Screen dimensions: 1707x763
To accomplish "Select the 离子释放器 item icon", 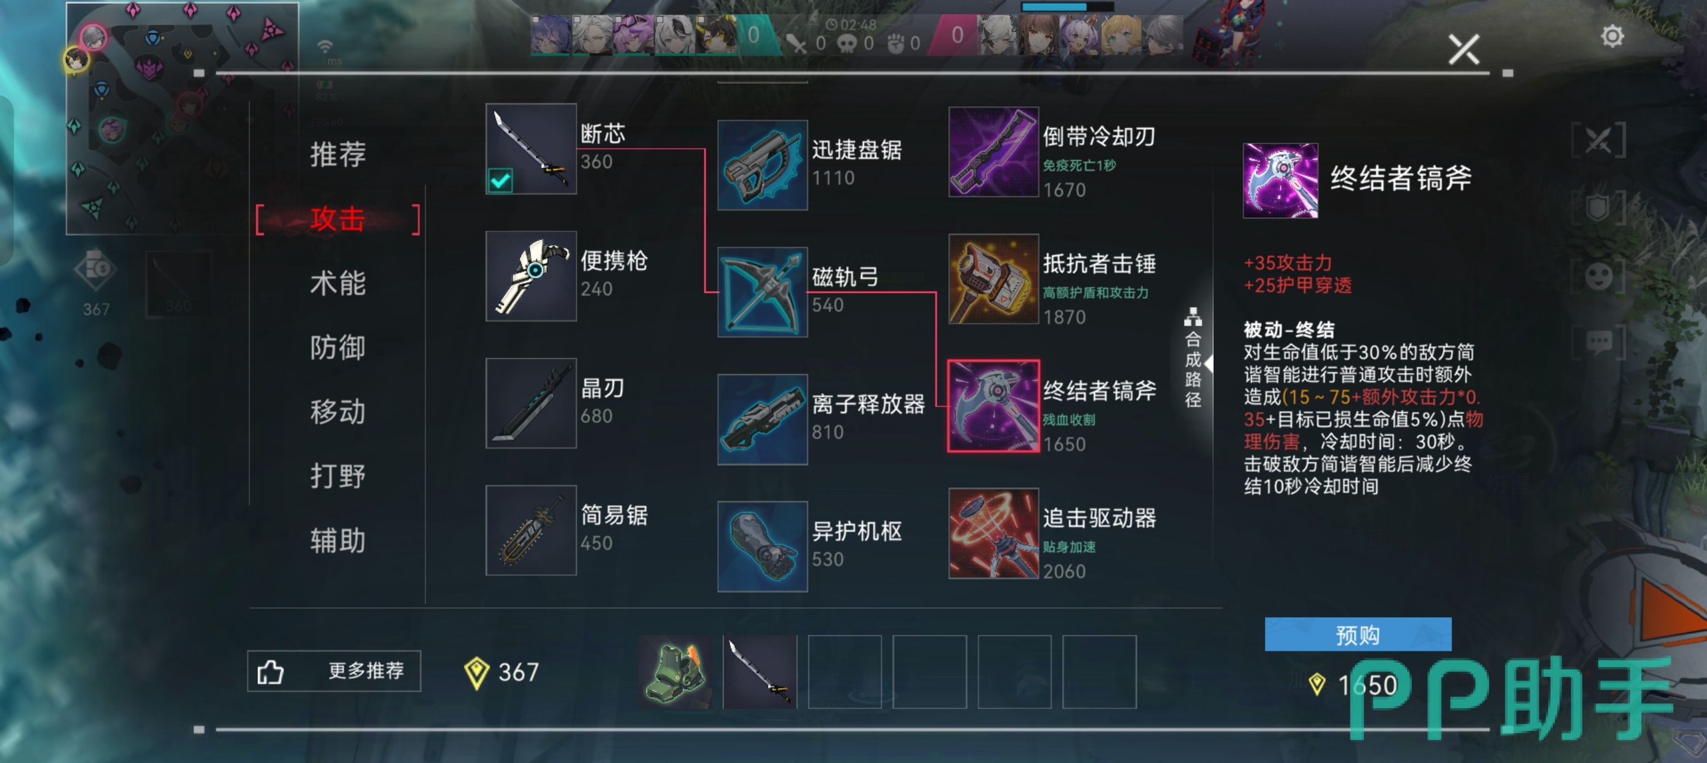I will point(762,419).
